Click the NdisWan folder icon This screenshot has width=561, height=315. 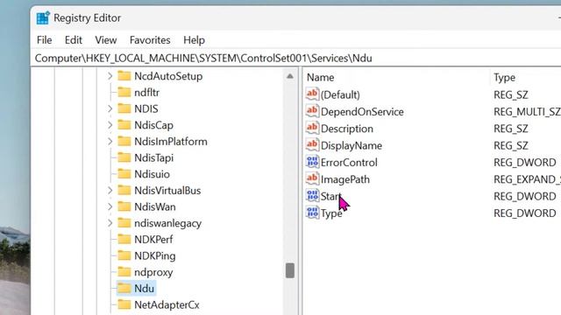click(124, 206)
